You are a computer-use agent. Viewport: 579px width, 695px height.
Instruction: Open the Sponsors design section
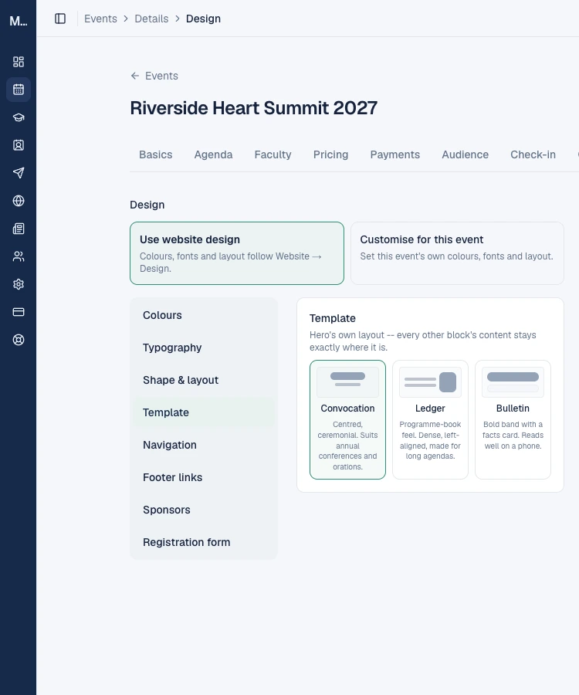coord(204,510)
